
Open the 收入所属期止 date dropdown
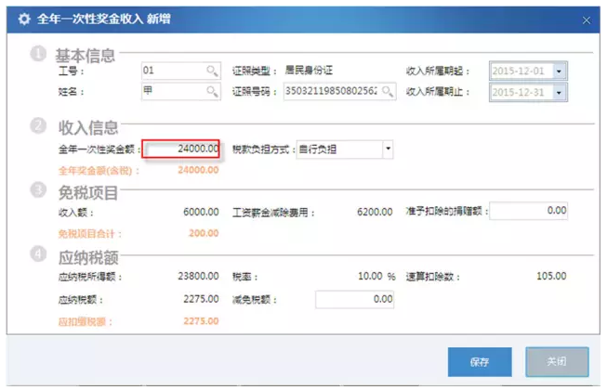[559, 93]
